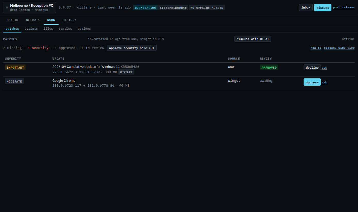Open the how to link
Image resolution: width=358 pixels, height=212 pixels.
point(316,48)
